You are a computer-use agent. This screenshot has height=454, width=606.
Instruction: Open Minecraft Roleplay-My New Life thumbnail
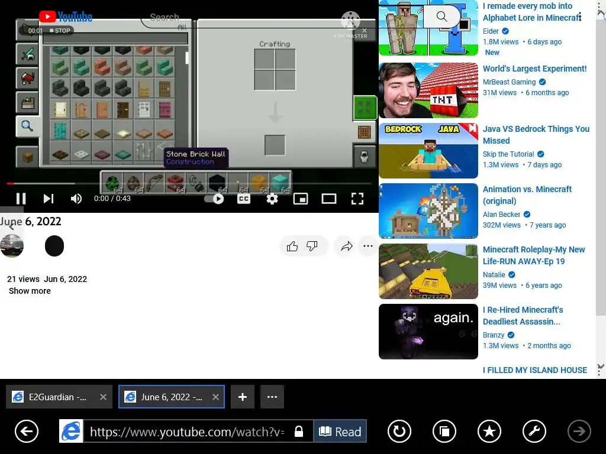click(428, 271)
